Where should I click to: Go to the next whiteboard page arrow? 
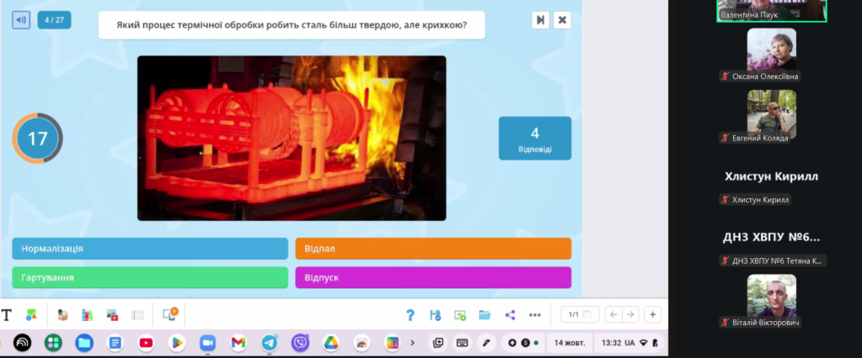(x=631, y=314)
